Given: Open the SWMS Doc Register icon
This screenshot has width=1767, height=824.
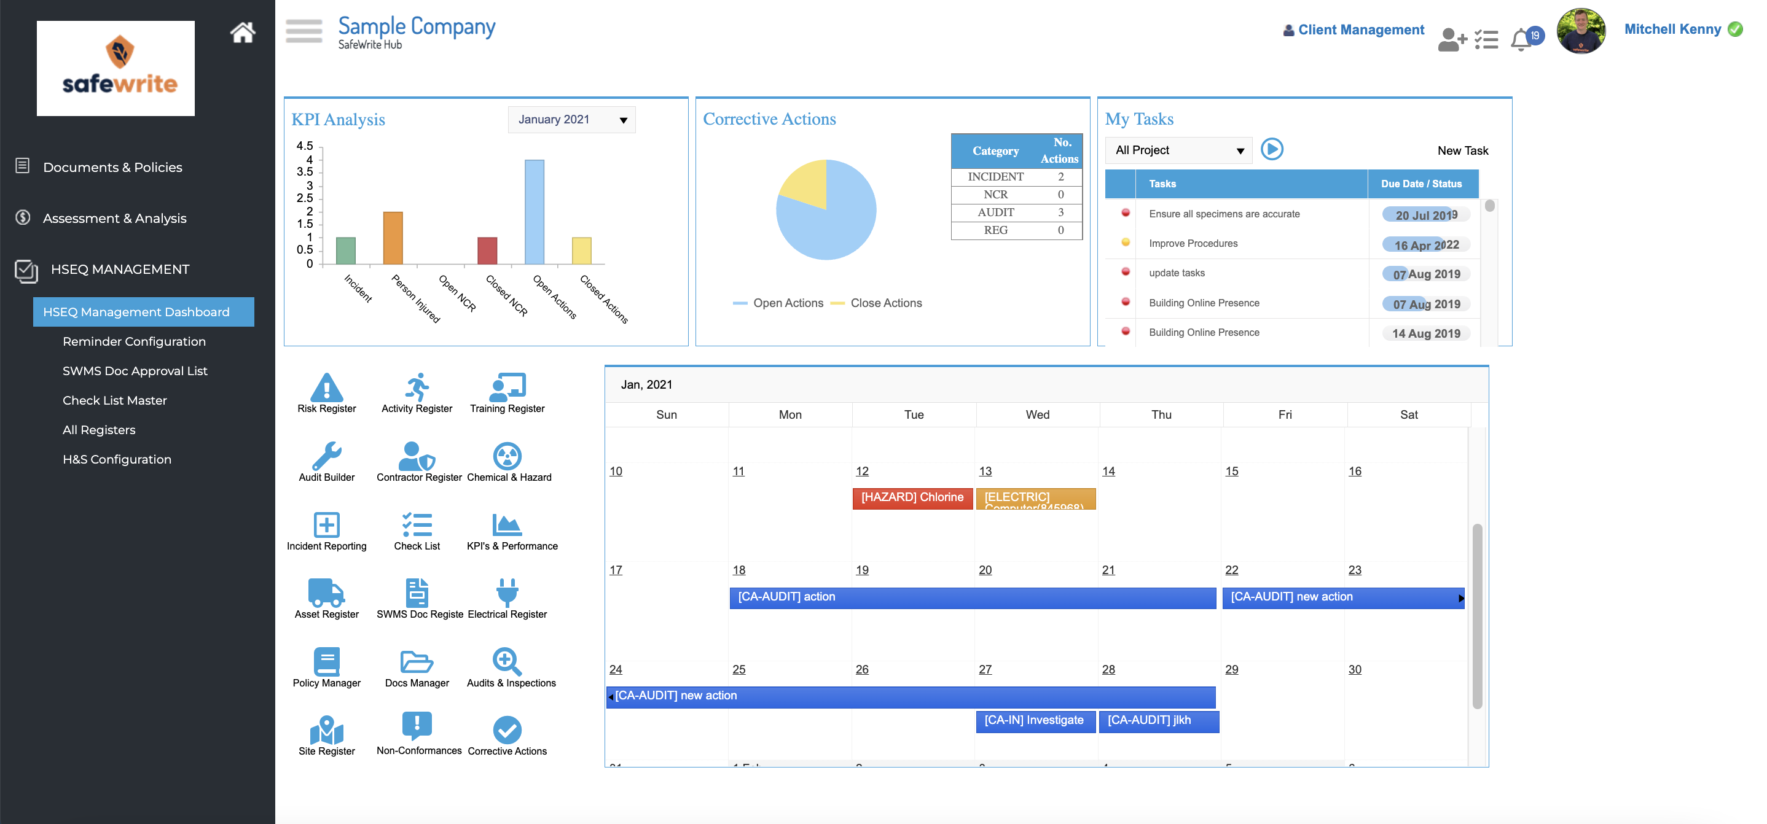Looking at the screenshot, I should (417, 593).
